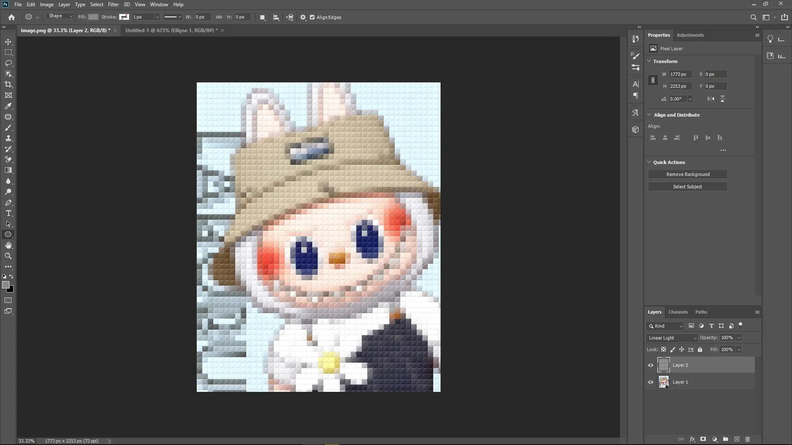Click the Layer 2 thumbnail
This screenshot has height=445, width=792.
point(663,365)
